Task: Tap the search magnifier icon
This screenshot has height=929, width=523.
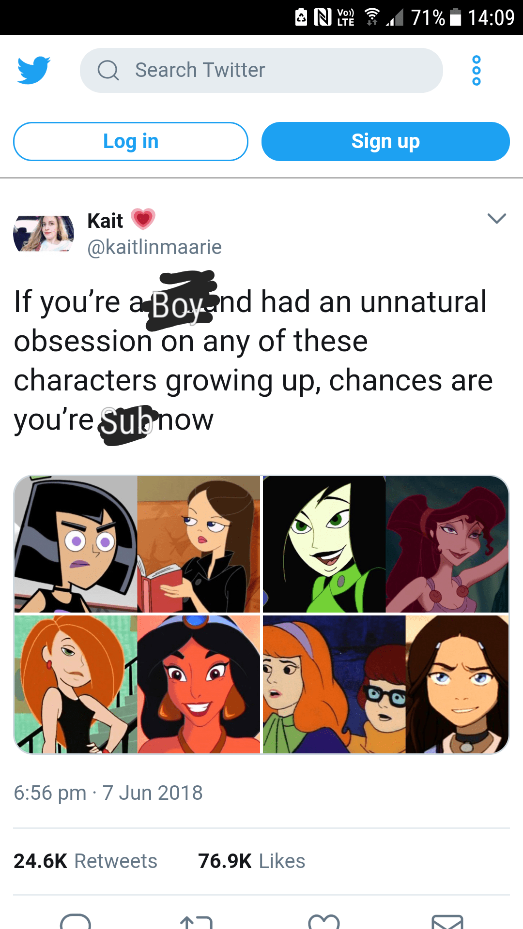Action: click(x=108, y=70)
